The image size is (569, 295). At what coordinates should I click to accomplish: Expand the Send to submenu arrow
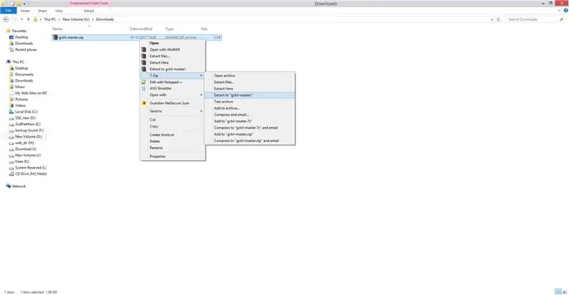[201, 111]
